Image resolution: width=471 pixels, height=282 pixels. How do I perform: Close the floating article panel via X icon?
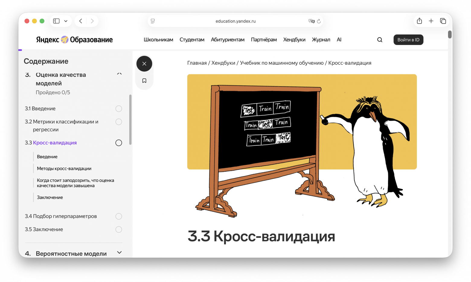(x=144, y=63)
